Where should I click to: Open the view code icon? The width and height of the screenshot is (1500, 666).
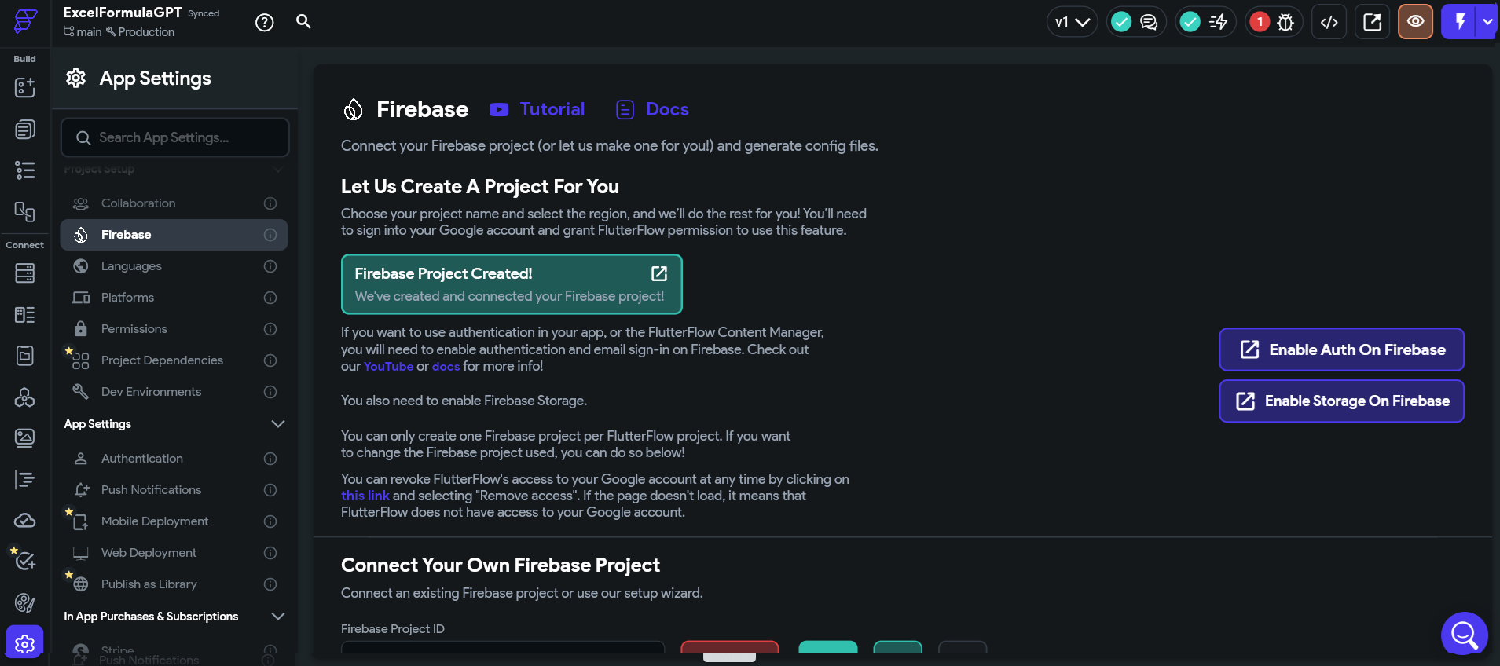click(1329, 22)
